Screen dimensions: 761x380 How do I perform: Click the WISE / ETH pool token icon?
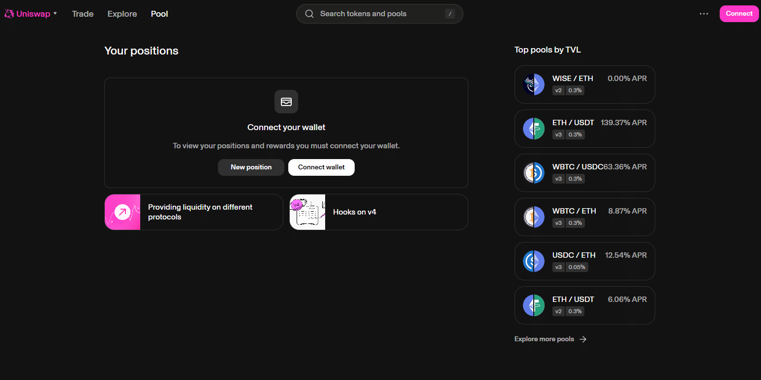(534, 84)
